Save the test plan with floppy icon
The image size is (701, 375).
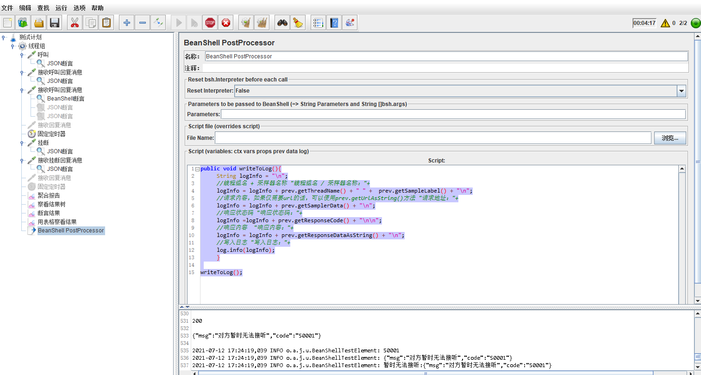pyautogui.click(x=55, y=23)
